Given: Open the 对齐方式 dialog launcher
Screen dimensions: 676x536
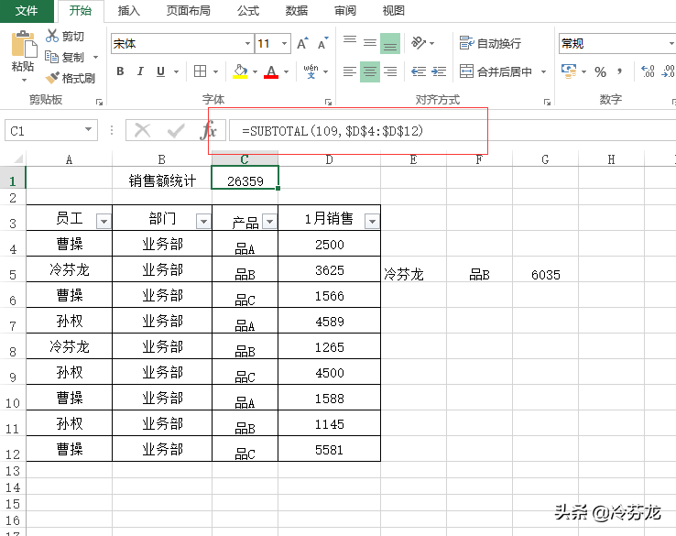Looking at the screenshot, I should click(547, 103).
